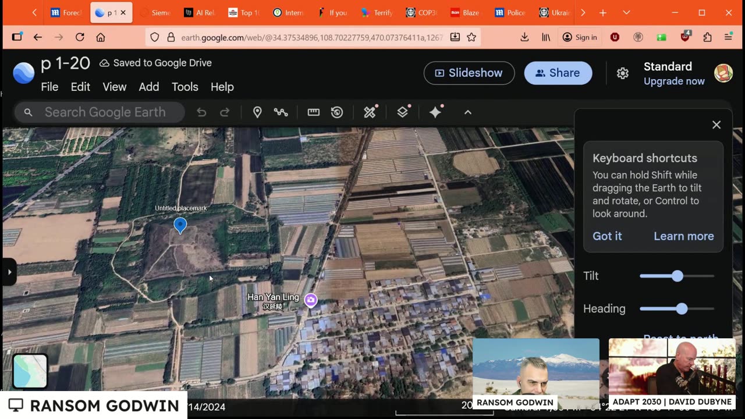Image resolution: width=745 pixels, height=419 pixels.
Task: Open the Firefox hamburger application menu
Action: click(x=728, y=37)
